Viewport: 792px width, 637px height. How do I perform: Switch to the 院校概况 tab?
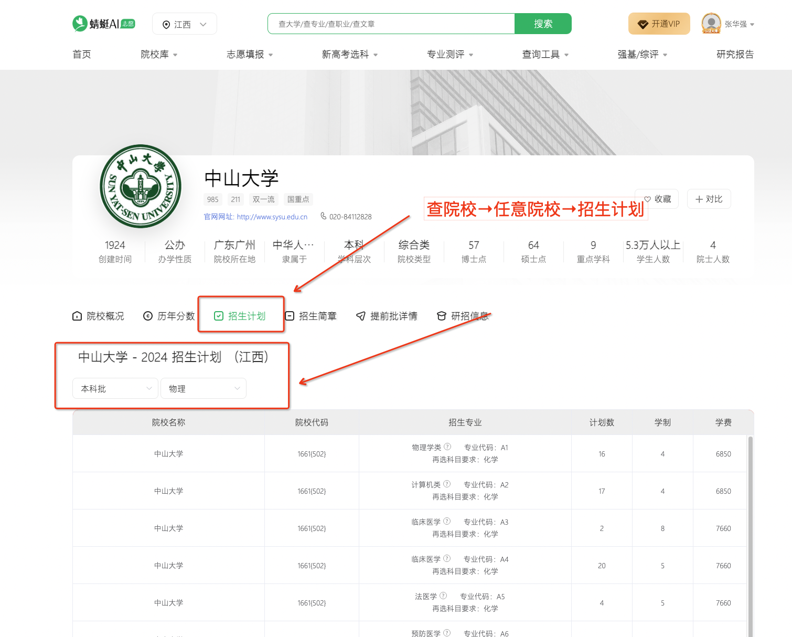pos(98,316)
